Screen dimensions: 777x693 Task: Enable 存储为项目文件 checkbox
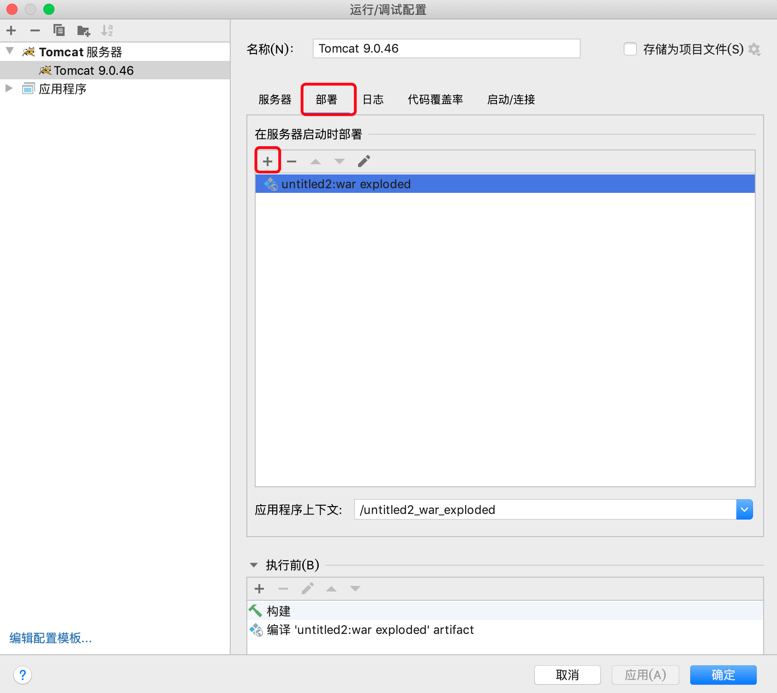630,49
